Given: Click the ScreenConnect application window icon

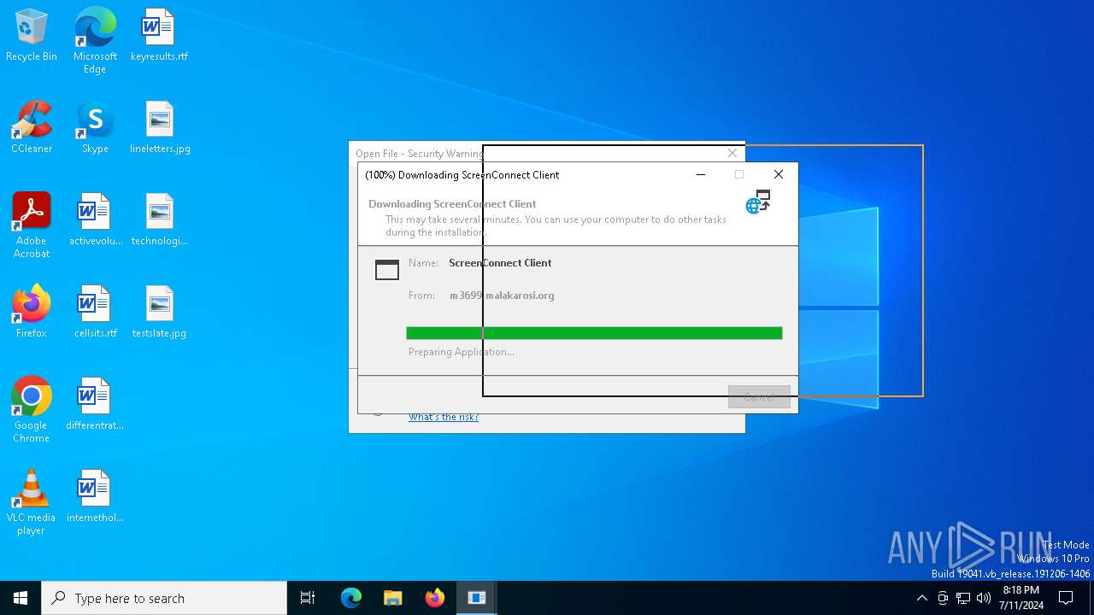Looking at the screenshot, I should [387, 269].
